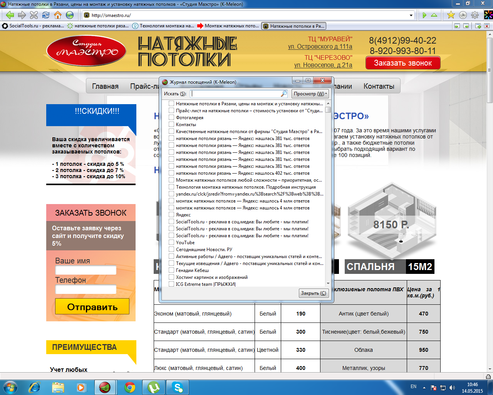Click the Телефон input field
This screenshot has height=395, width=493.
click(x=86, y=289)
